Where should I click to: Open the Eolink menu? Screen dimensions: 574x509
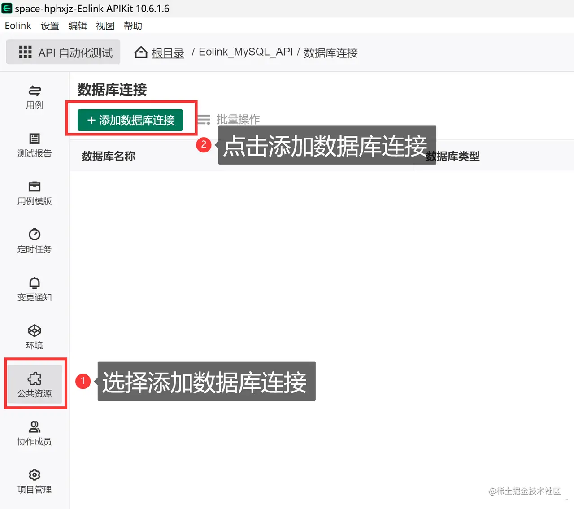pyautogui.click(x=18, y=26)
